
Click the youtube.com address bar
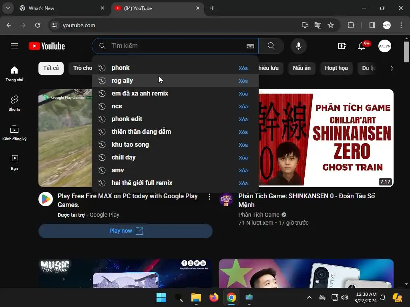click(x=173, y=25)
